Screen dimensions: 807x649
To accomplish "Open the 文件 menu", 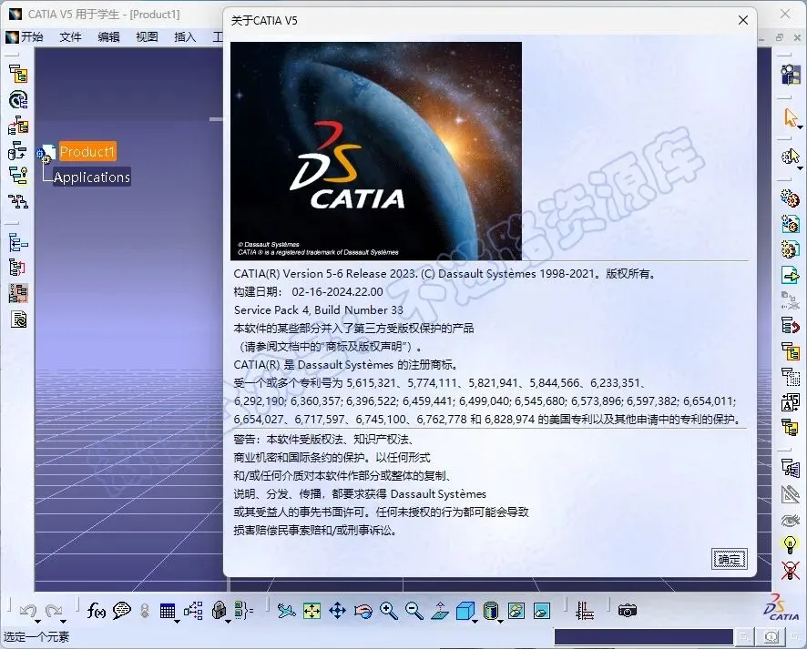I will [70, 36].
